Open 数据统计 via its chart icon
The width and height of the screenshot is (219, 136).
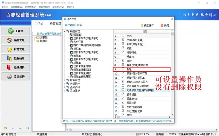9,58
